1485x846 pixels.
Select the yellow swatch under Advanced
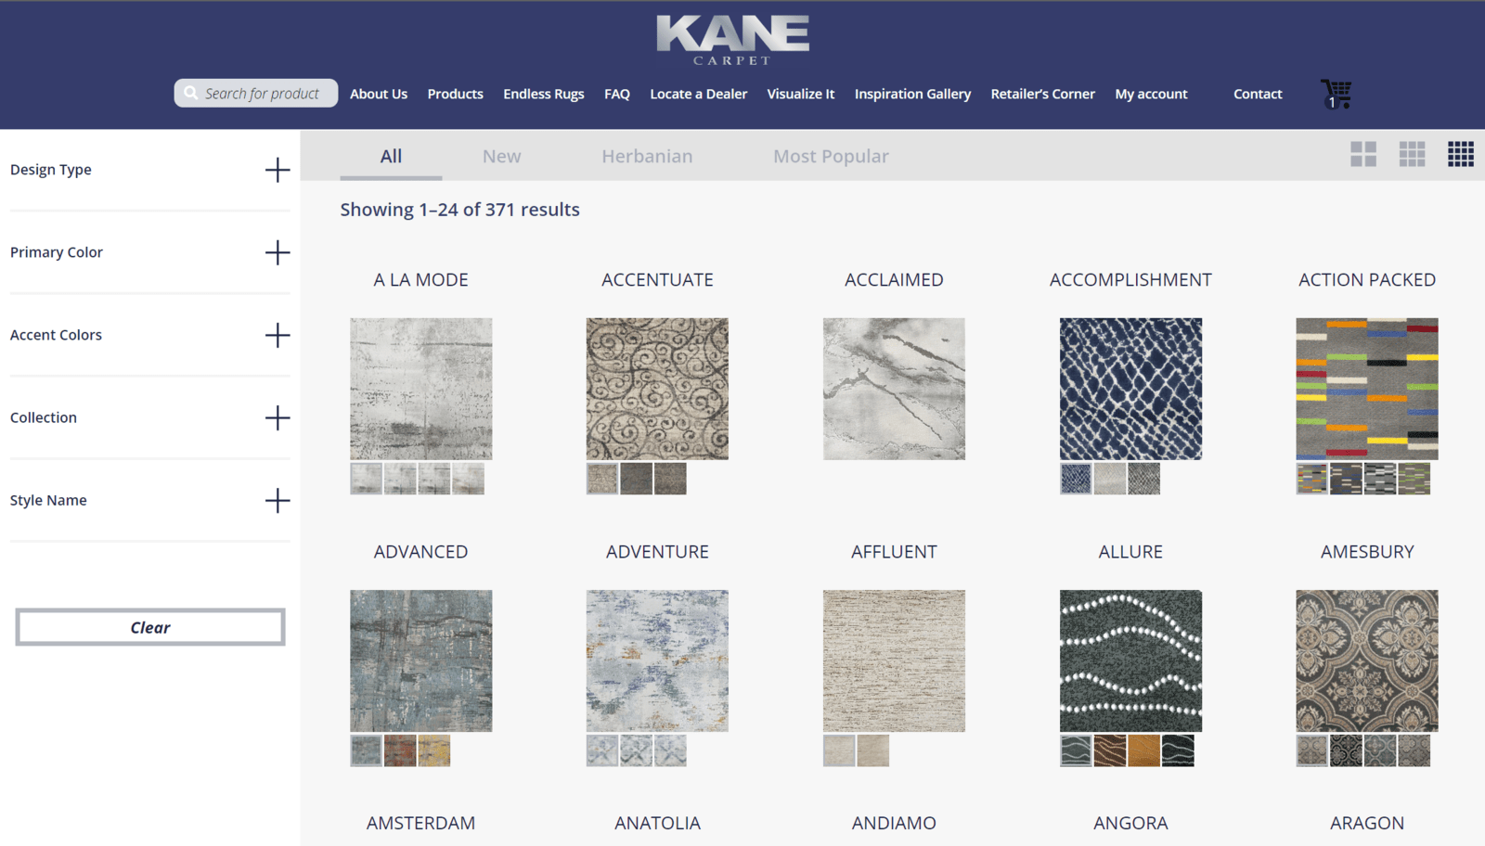point(433,750)
